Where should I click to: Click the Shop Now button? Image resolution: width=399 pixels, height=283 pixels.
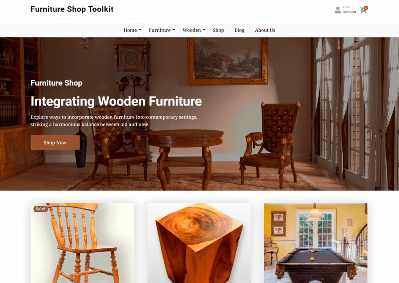click(x=55, y=142)
